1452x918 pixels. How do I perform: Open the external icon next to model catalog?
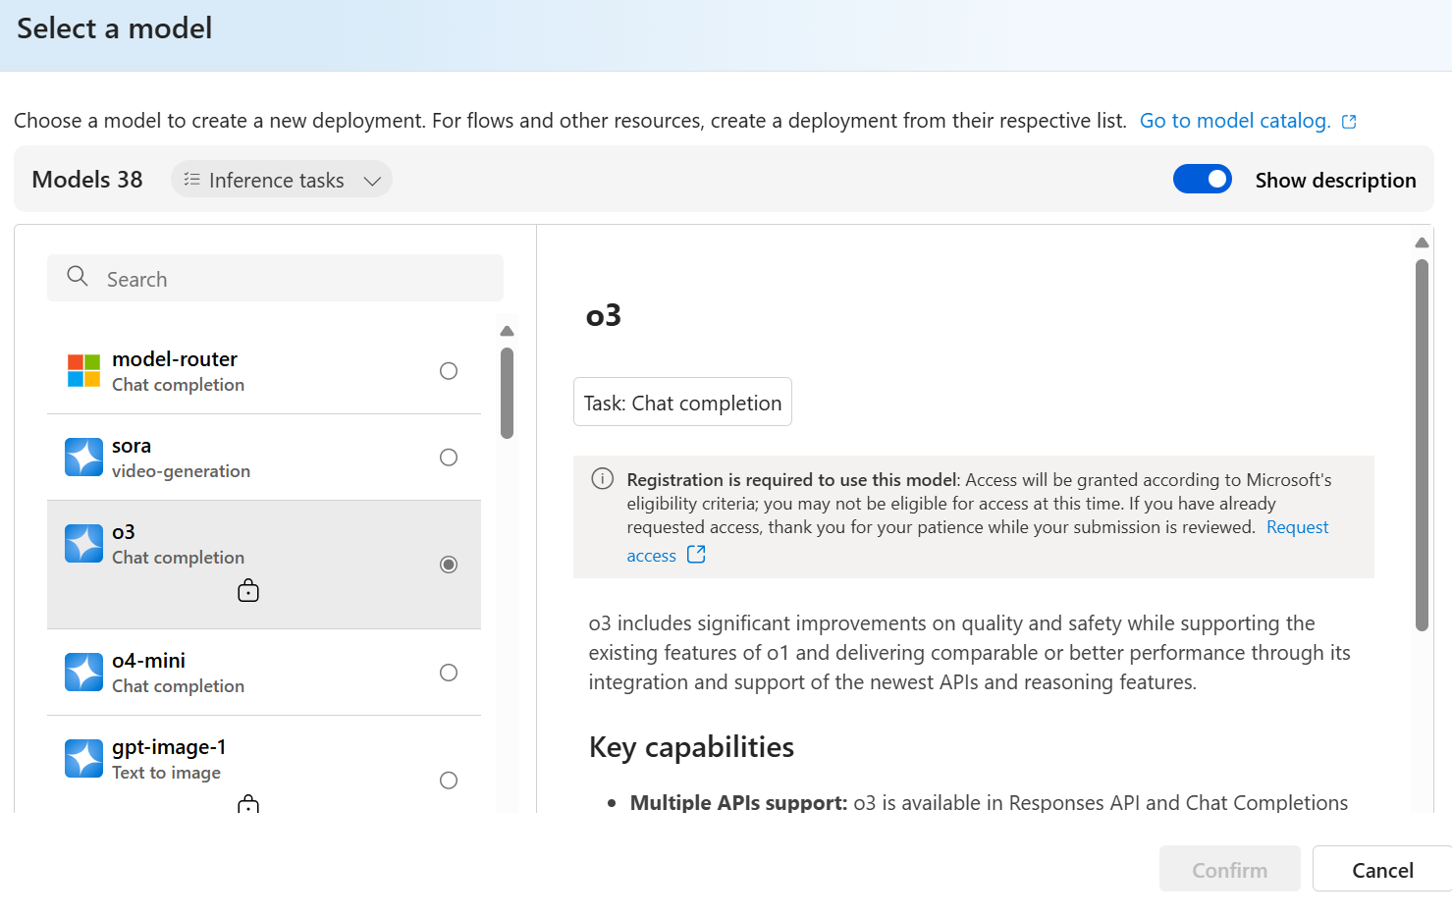click(x=1349, y=122)
